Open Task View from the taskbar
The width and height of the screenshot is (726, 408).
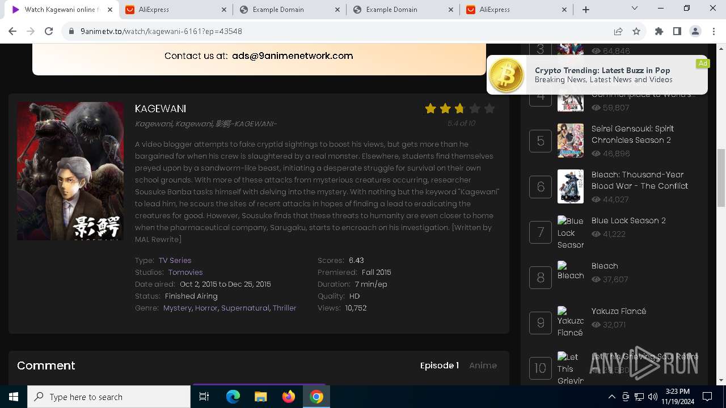[204, 397]
